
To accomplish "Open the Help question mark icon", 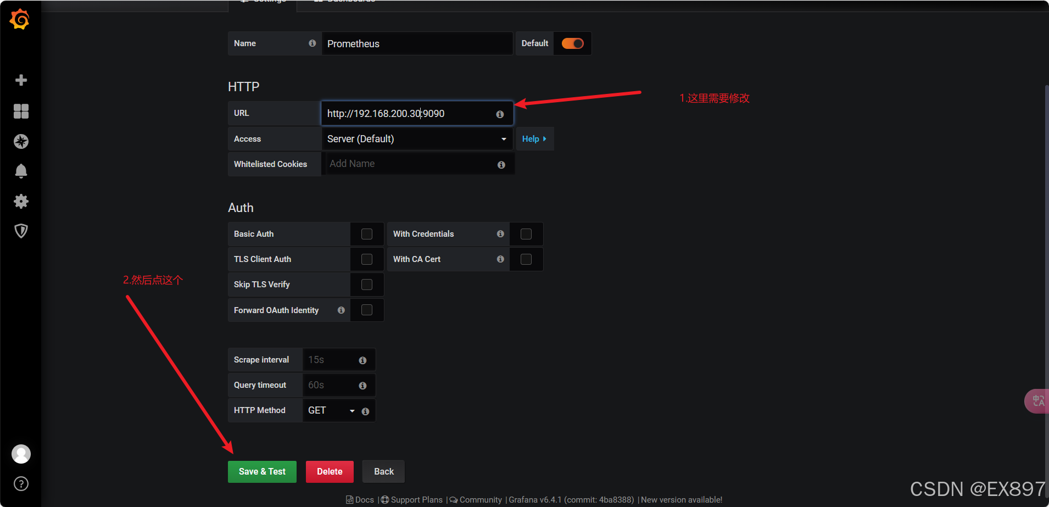I will [20, 483].
